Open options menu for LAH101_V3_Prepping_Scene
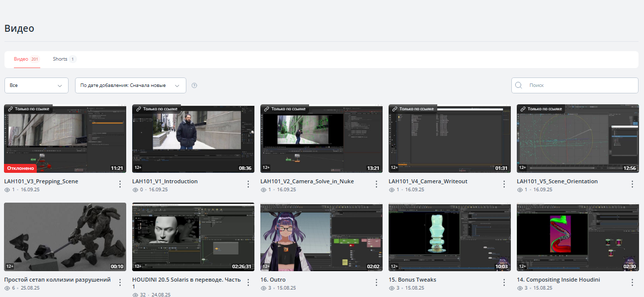Viewport: 644px width, 297px height. point(120,184)
